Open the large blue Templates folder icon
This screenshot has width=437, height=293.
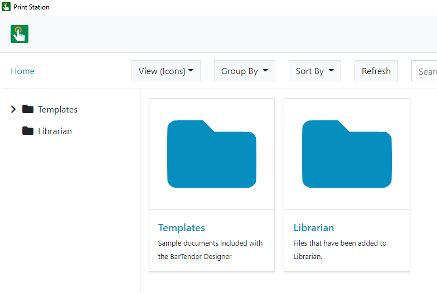[212, 154]
